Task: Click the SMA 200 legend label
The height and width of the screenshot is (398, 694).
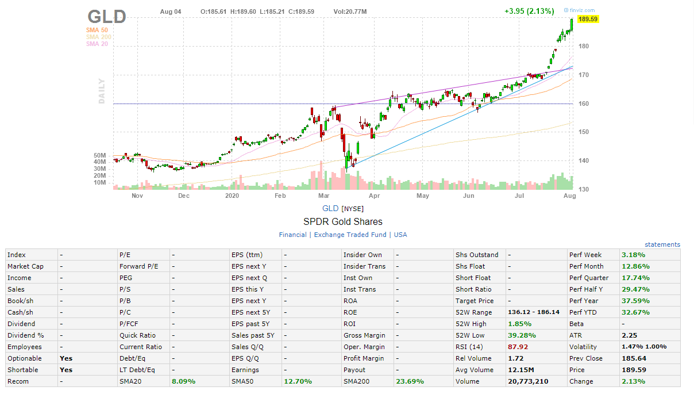Action: (x=98, y=37)
